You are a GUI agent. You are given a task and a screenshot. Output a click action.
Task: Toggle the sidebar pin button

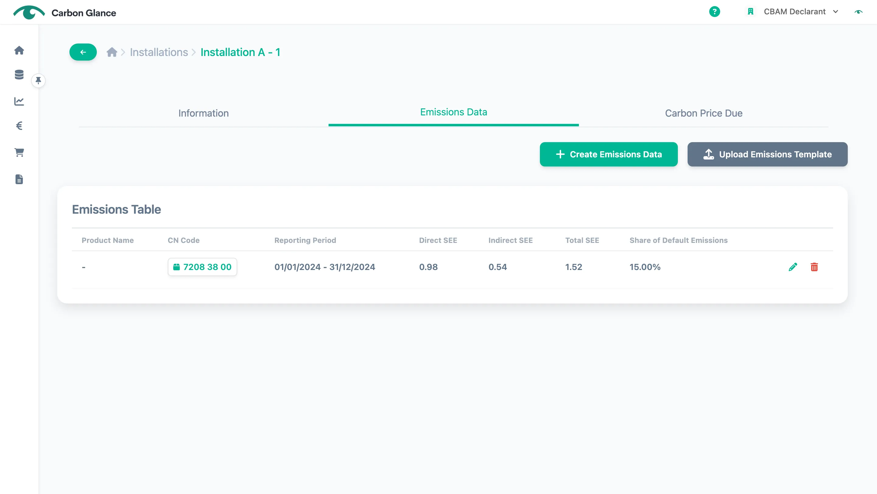(x=38, y=81)
